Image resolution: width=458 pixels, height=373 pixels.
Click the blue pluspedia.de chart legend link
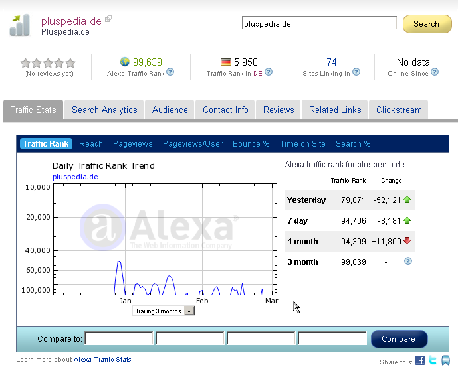[75, 177]
